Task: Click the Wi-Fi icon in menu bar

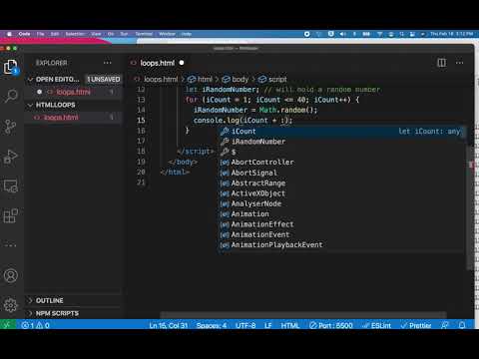Action: (379, 34)
